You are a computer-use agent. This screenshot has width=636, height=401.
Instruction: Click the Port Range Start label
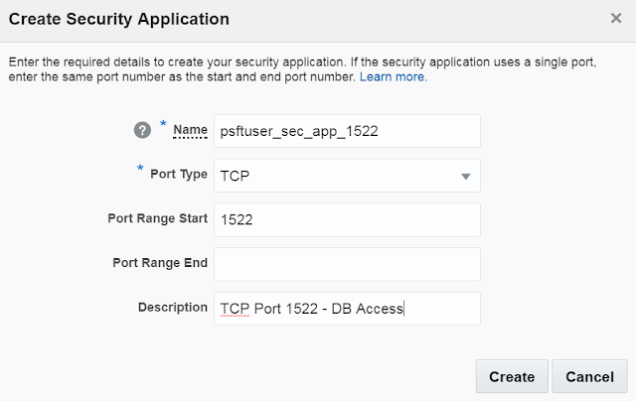pos(157,218)
